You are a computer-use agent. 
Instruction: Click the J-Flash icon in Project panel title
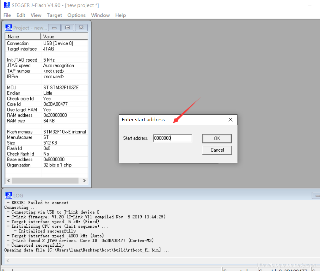9,27
